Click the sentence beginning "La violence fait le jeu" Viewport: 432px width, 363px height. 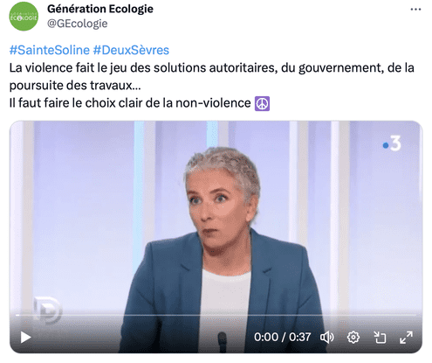(x=211, y=76)
